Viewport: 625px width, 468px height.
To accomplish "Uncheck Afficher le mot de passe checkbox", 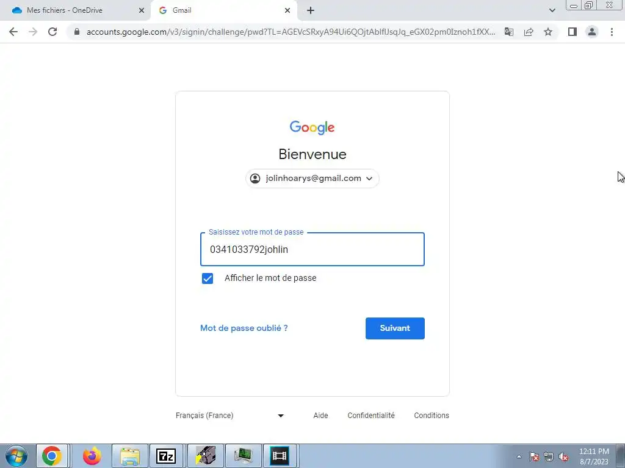I will pyautogui.click(x=208, y=278).
